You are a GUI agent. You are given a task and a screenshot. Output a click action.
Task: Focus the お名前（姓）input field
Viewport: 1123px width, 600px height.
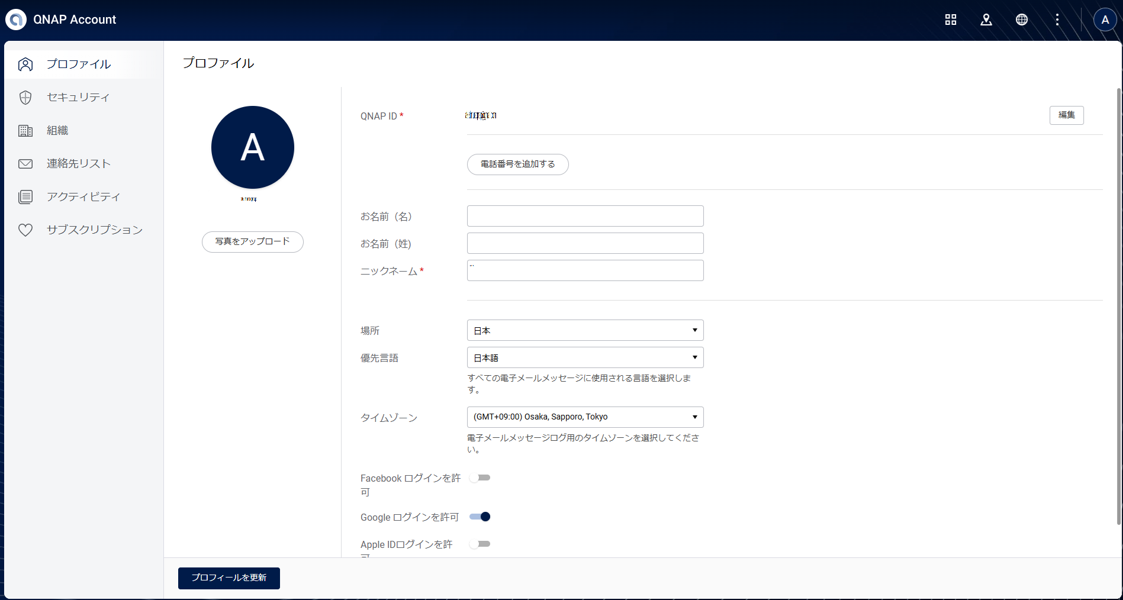point(585,243)
